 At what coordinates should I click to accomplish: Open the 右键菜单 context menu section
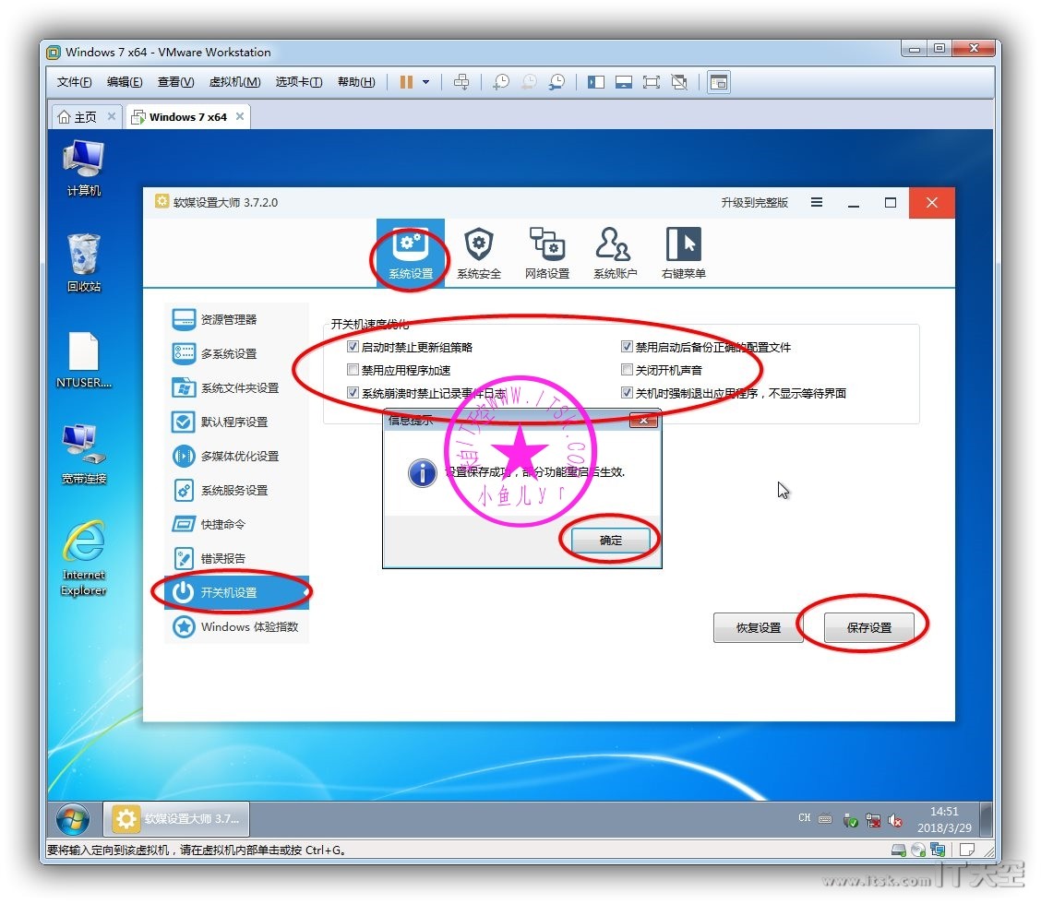coord(683,254)
